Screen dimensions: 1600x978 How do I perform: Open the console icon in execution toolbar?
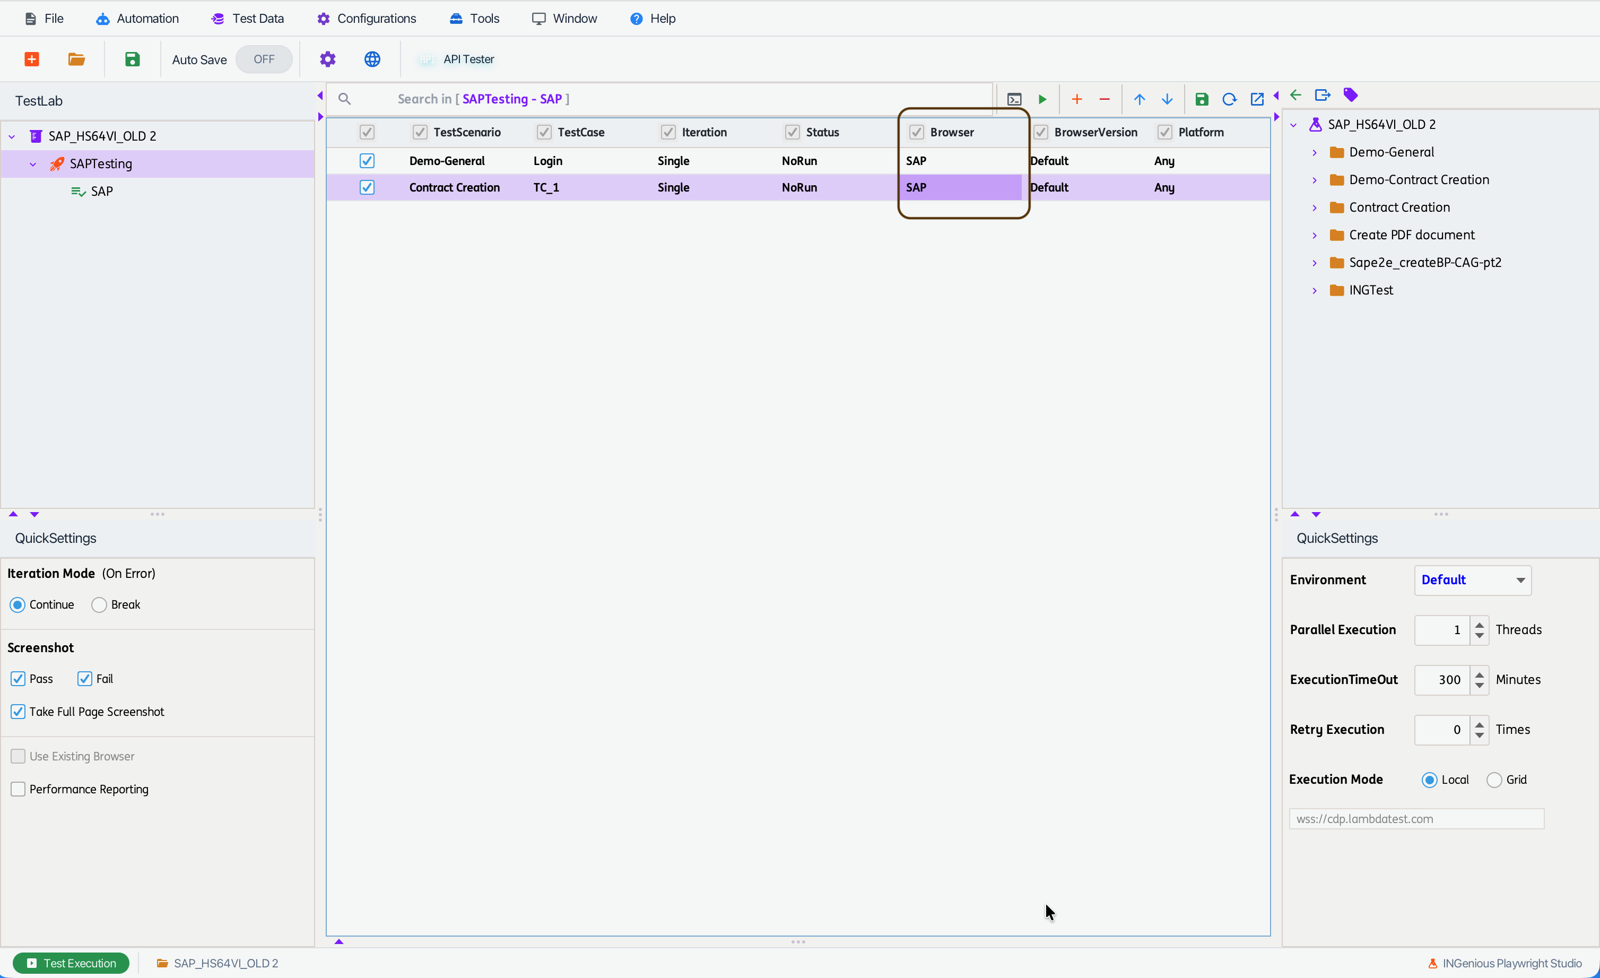point(1014,99)
